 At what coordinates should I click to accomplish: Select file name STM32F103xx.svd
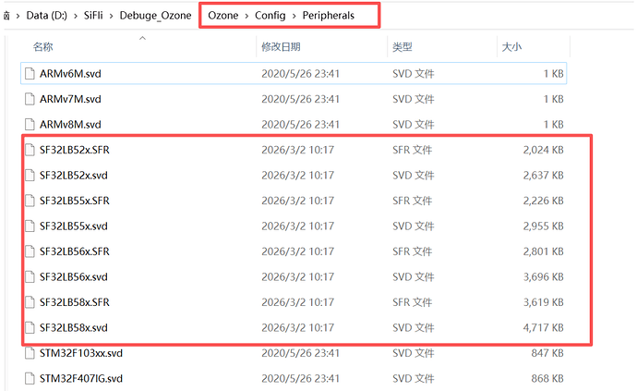tap(81, 353)
